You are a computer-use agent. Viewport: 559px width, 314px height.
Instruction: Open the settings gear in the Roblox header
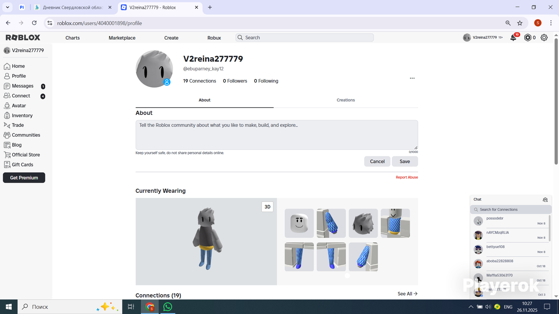click(x=544, y=38)
